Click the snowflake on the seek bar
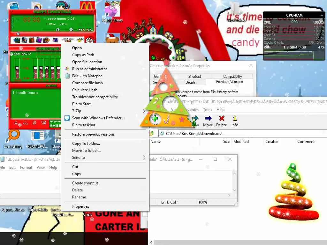The height and width of the screenshot is (245, 327). coord(18,34)
